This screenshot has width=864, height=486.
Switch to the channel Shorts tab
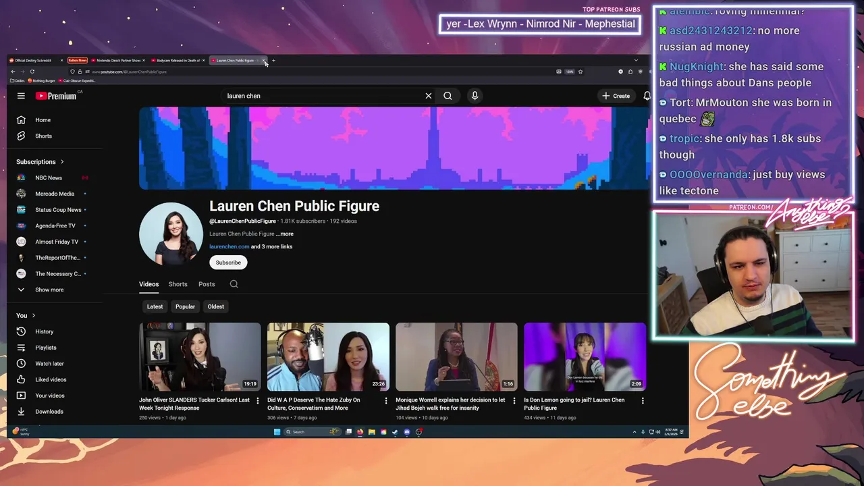[x=178, y=284]
